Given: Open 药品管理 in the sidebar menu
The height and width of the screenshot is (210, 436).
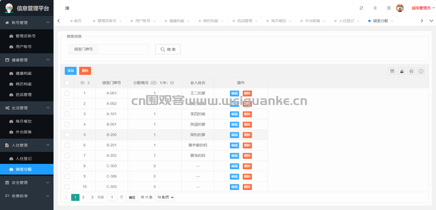Looking at the screenshot, I should click(24, 95).
